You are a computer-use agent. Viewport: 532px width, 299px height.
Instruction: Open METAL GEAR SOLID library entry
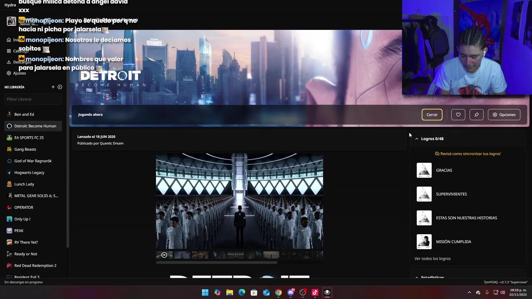pos(33,196)
